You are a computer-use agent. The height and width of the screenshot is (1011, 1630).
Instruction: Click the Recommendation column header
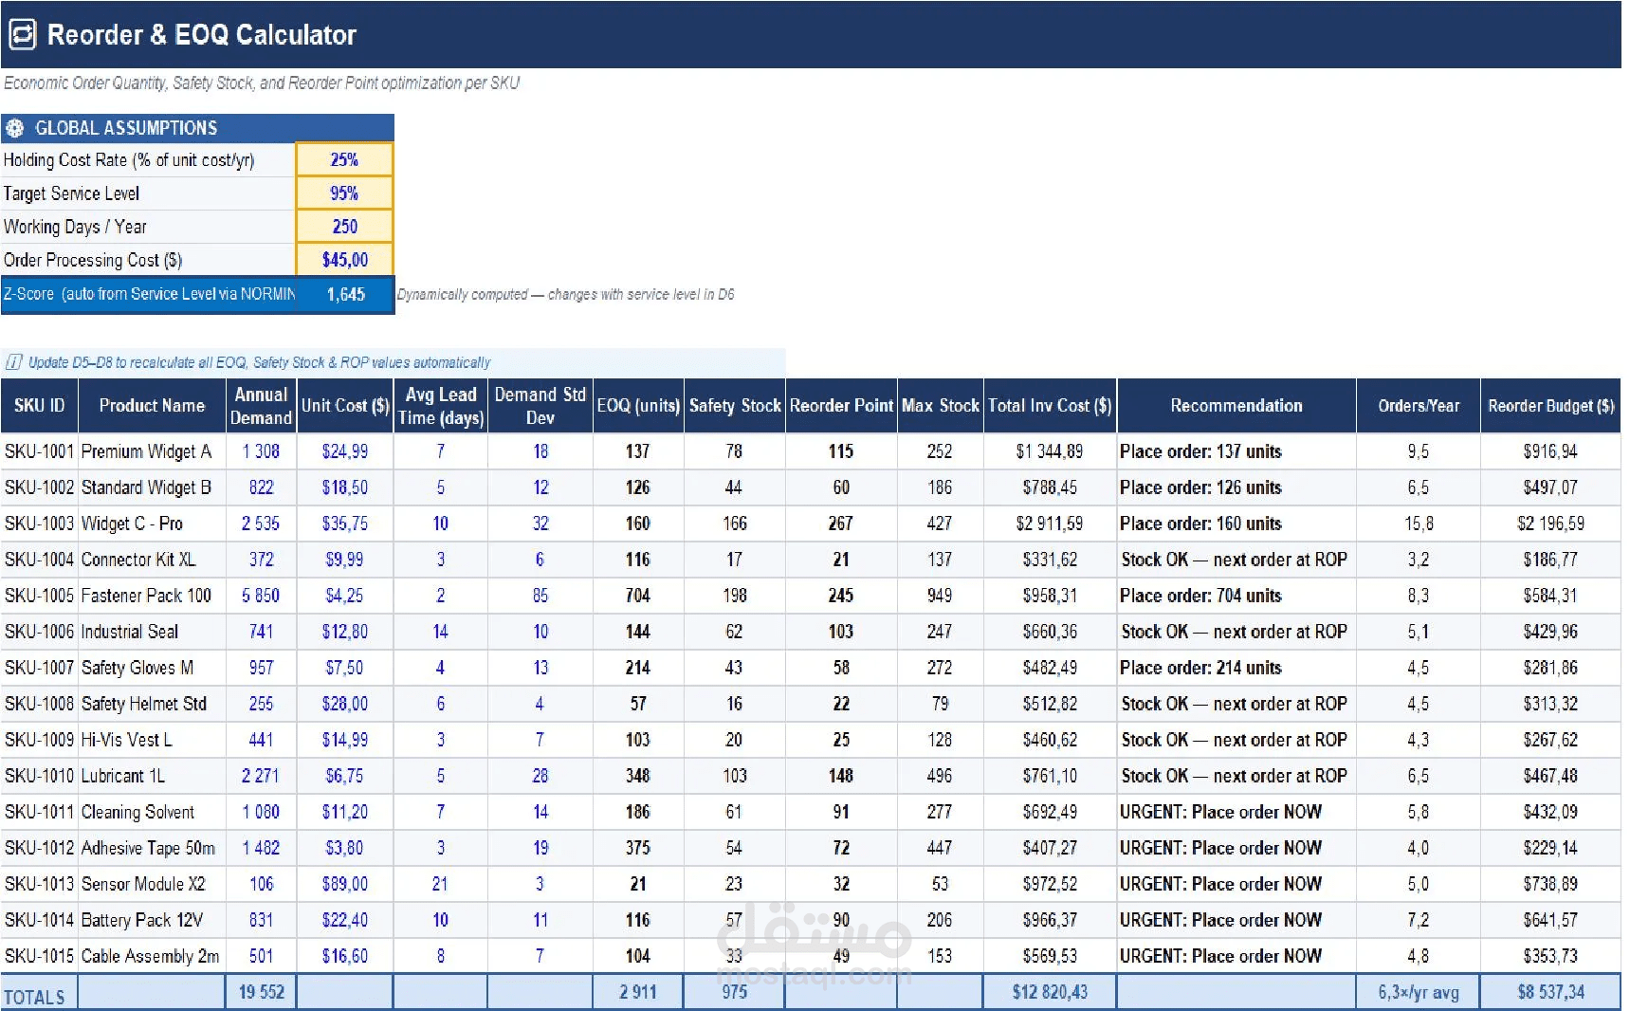coord(1236,406)
